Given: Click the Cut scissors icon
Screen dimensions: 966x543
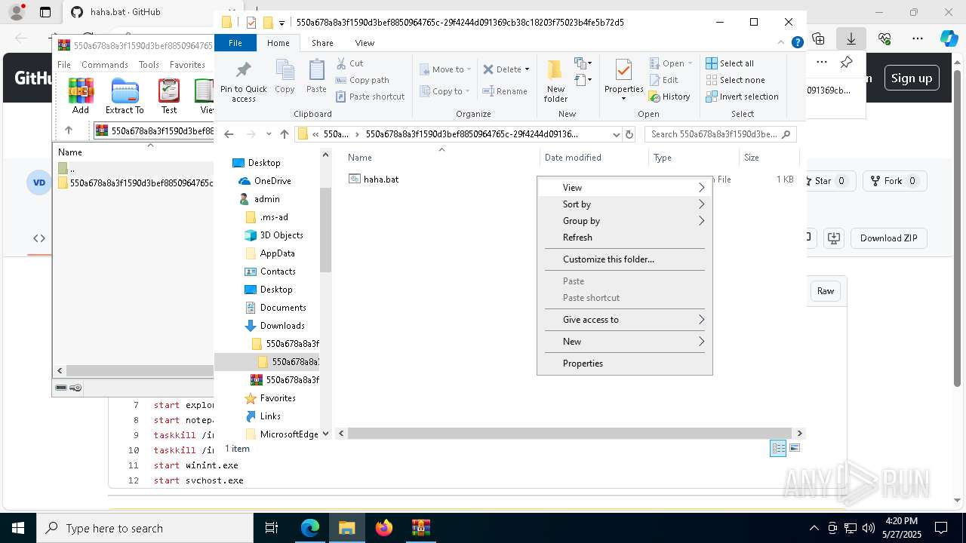Looking at the screenshot, I should (x=341, y=63).
